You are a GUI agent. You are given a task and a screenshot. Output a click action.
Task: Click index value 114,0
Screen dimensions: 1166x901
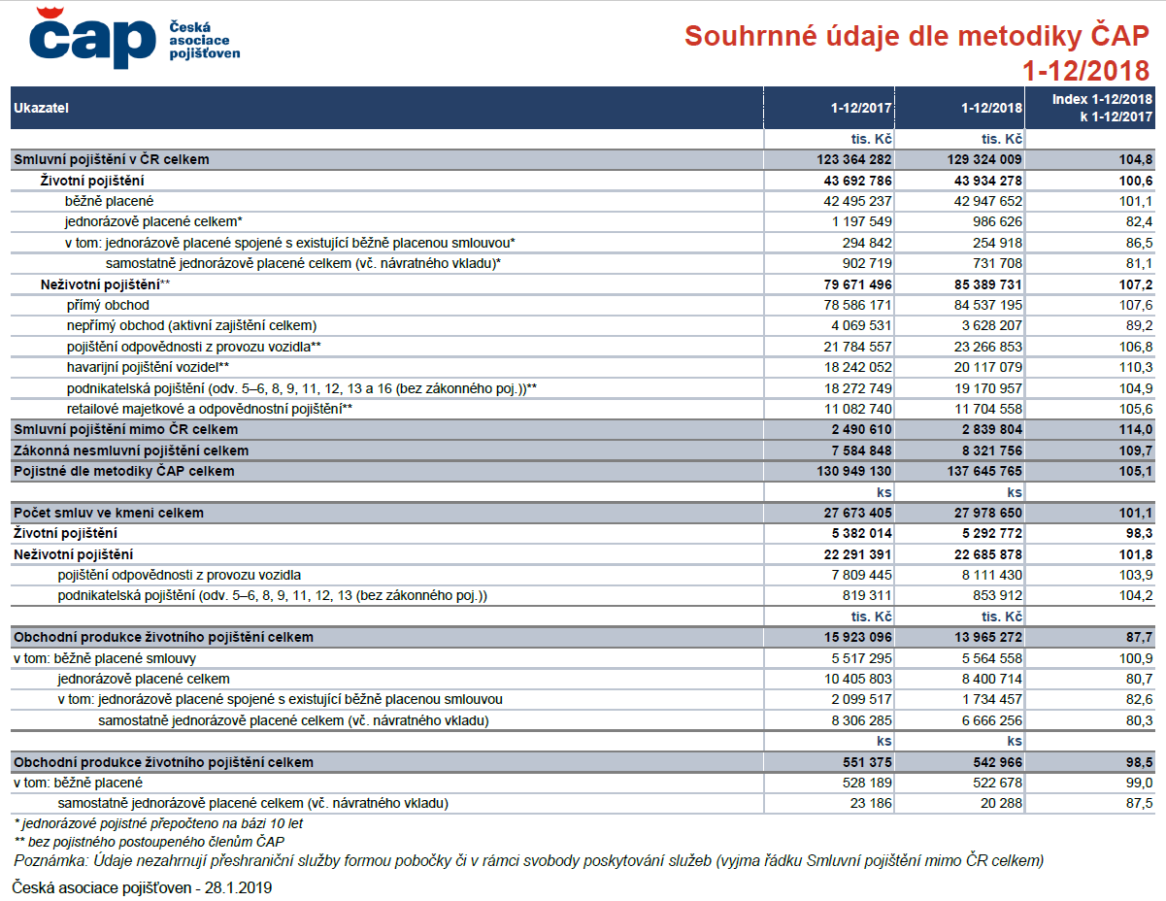(1135, 429)
